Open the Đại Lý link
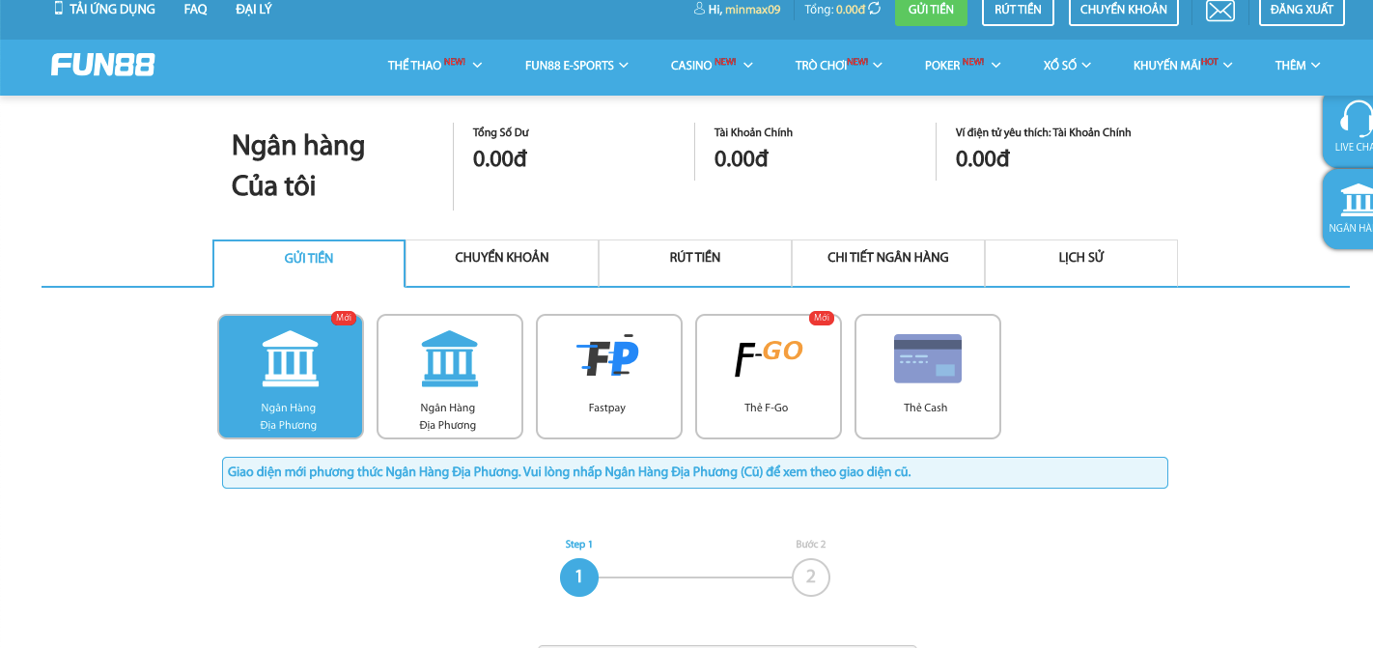1373x648 pixels. [253, 10]
